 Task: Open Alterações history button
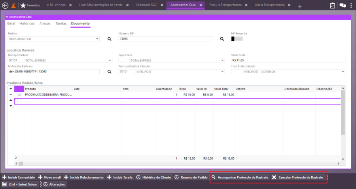(54, 185)
